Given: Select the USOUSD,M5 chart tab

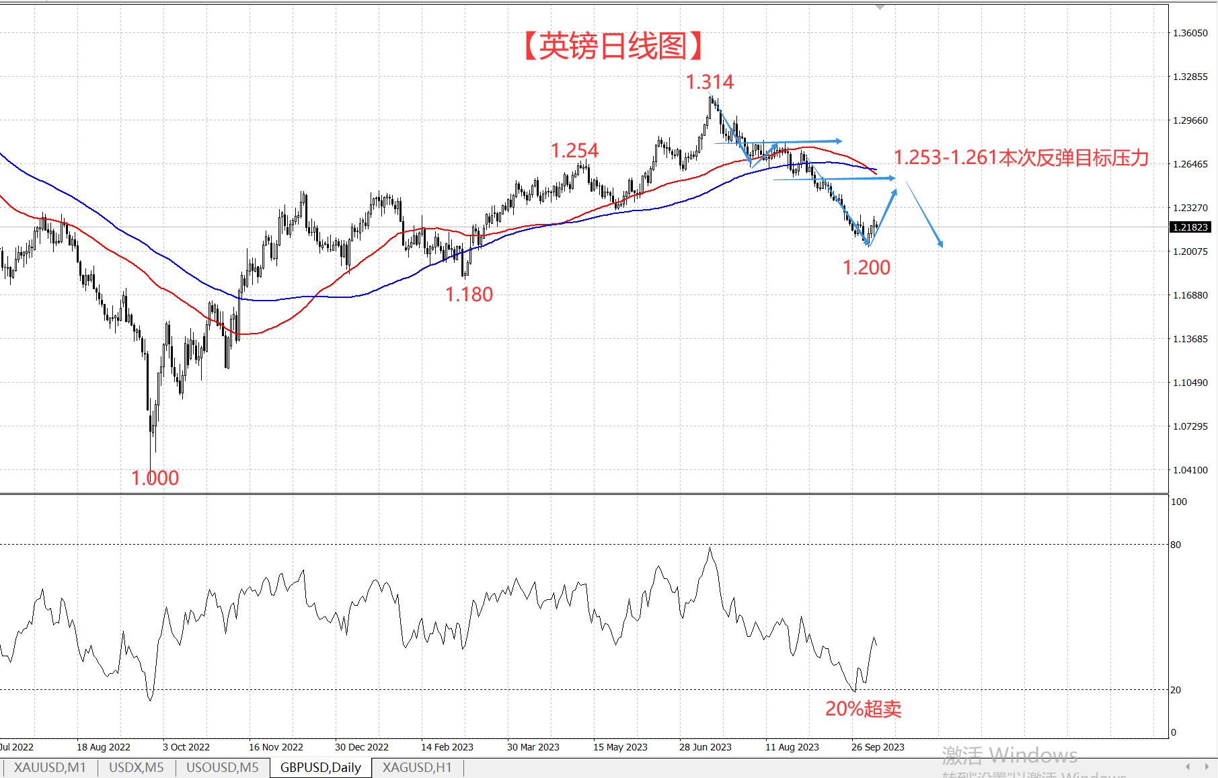Looking at the screenshot, I should tap(222, 767).
